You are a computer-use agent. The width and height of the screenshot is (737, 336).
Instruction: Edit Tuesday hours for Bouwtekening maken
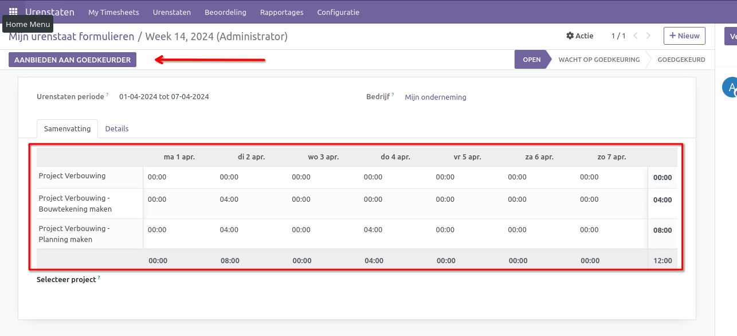(x=229, y=200)
